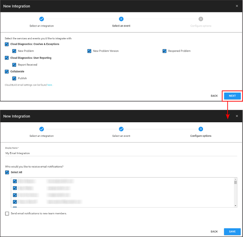This screenshot has width=243, height=237.
Task: Click the scrollbar down arrow in recipients list
Action: click(236, 205)
